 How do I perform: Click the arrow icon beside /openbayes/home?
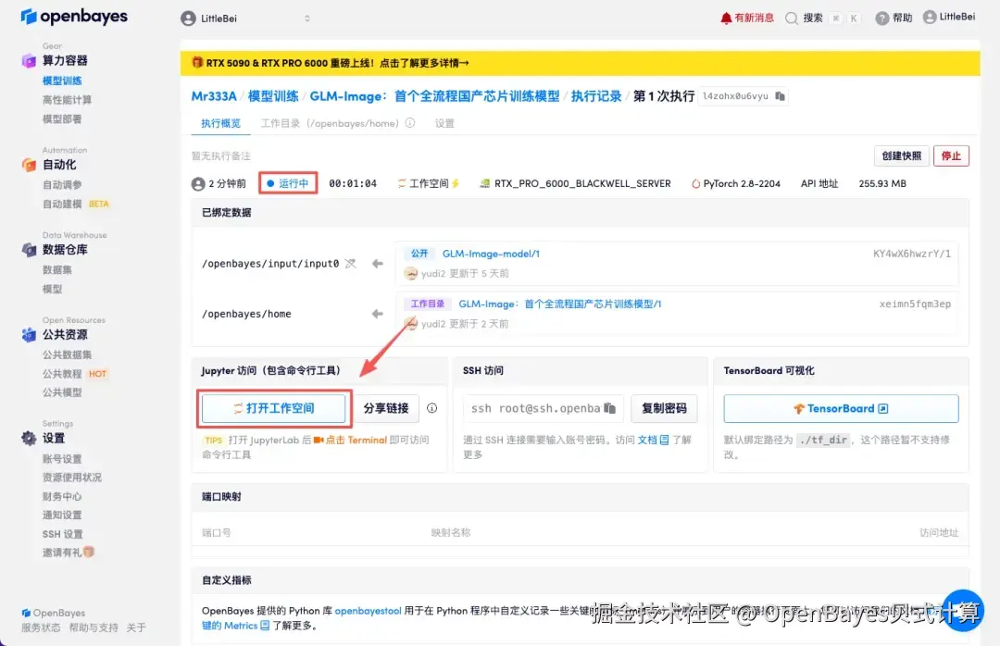pyautogui.click(x=378, y=314)
